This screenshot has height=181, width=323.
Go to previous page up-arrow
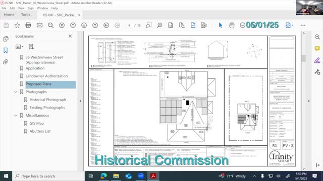click(73, 25)
